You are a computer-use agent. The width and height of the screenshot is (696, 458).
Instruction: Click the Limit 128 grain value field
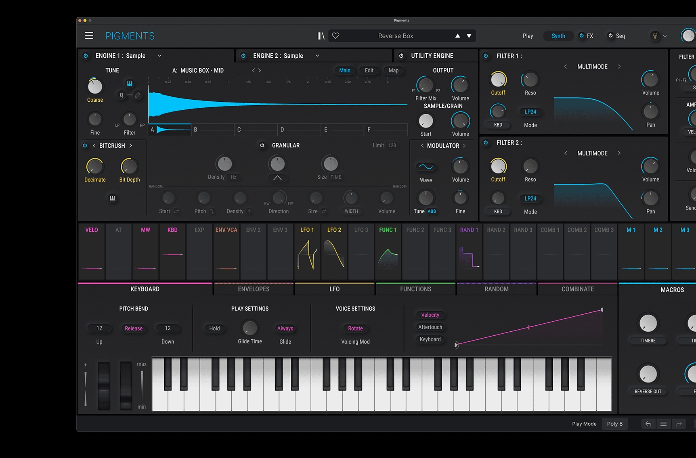[x=392, y=145]
